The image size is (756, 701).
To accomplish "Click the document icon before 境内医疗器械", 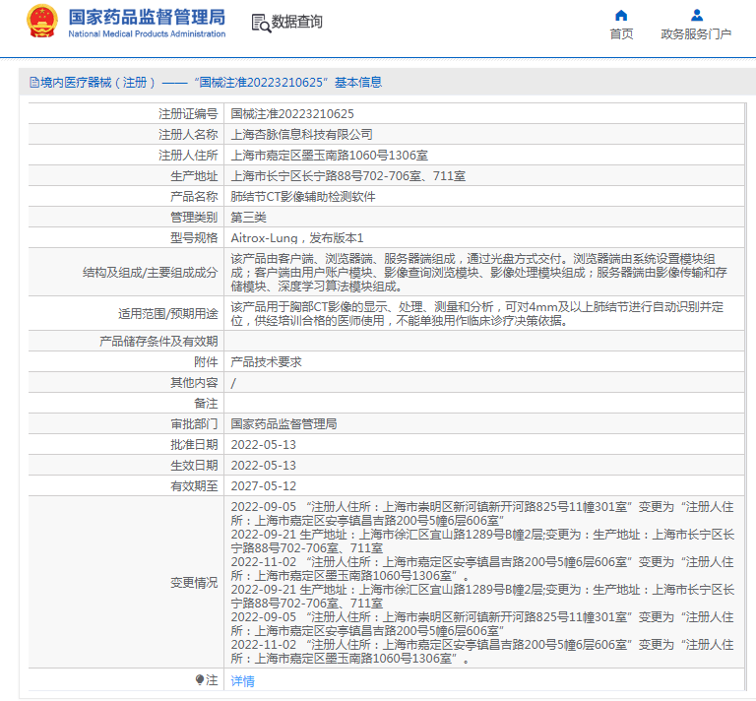I will pos(34,83).
